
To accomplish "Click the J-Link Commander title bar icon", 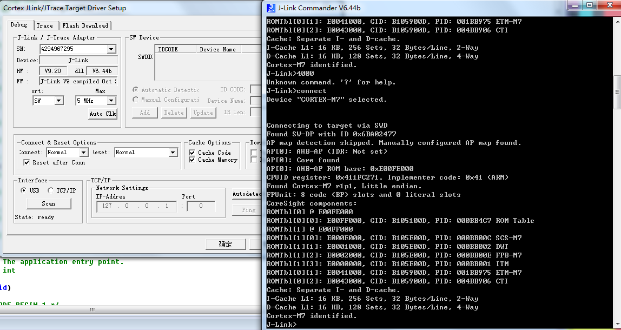I will point(271,8).
